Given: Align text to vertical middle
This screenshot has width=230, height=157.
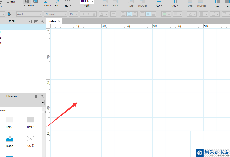Looking at the screenshot, I should tap(148, 14).
